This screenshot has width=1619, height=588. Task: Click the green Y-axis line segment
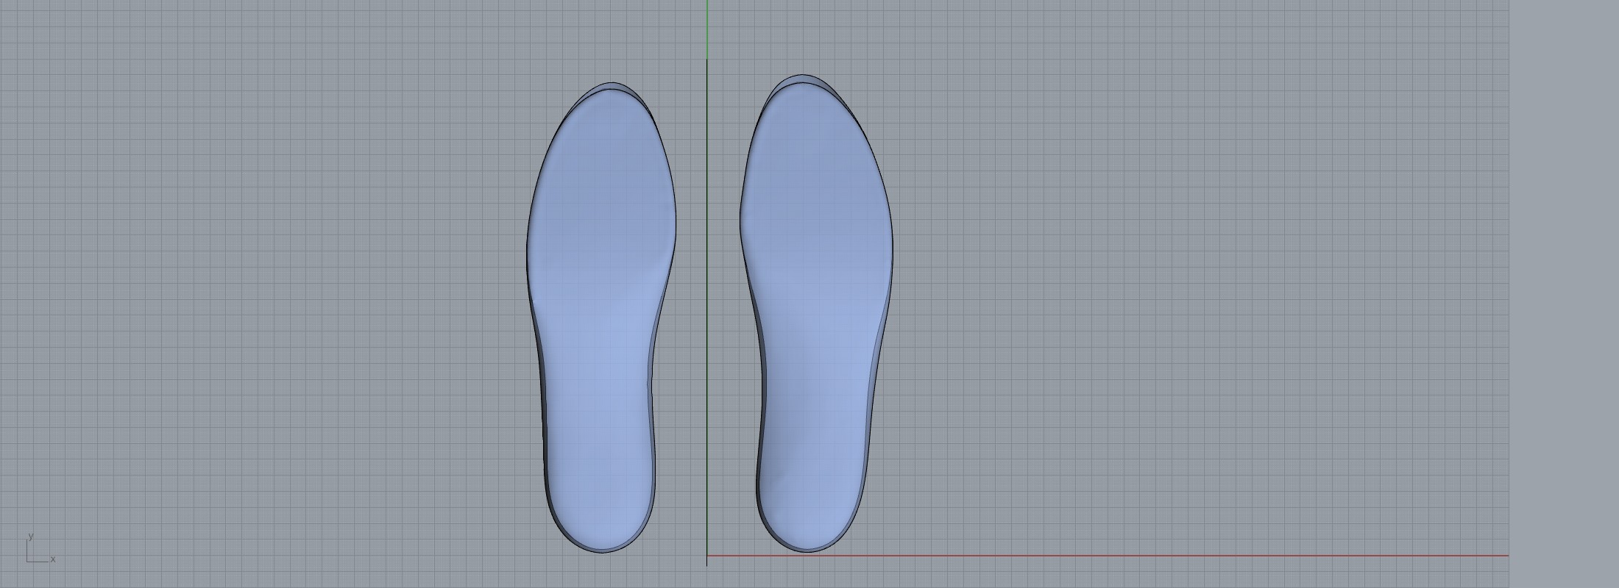pos(707,29)
